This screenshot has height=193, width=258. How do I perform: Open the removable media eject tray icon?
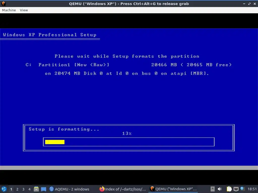[x=213, y=189]
